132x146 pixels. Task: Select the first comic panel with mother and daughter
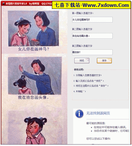(33, 28)
